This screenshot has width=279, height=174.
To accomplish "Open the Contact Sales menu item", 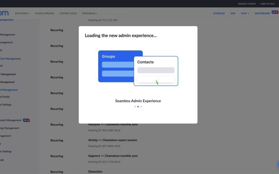I will tap(68, 13).
